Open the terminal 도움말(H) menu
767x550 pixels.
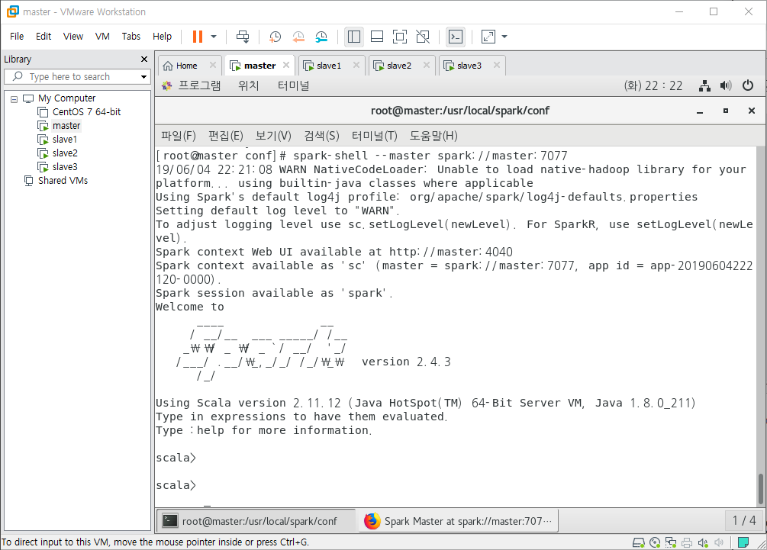coord(433,136)
